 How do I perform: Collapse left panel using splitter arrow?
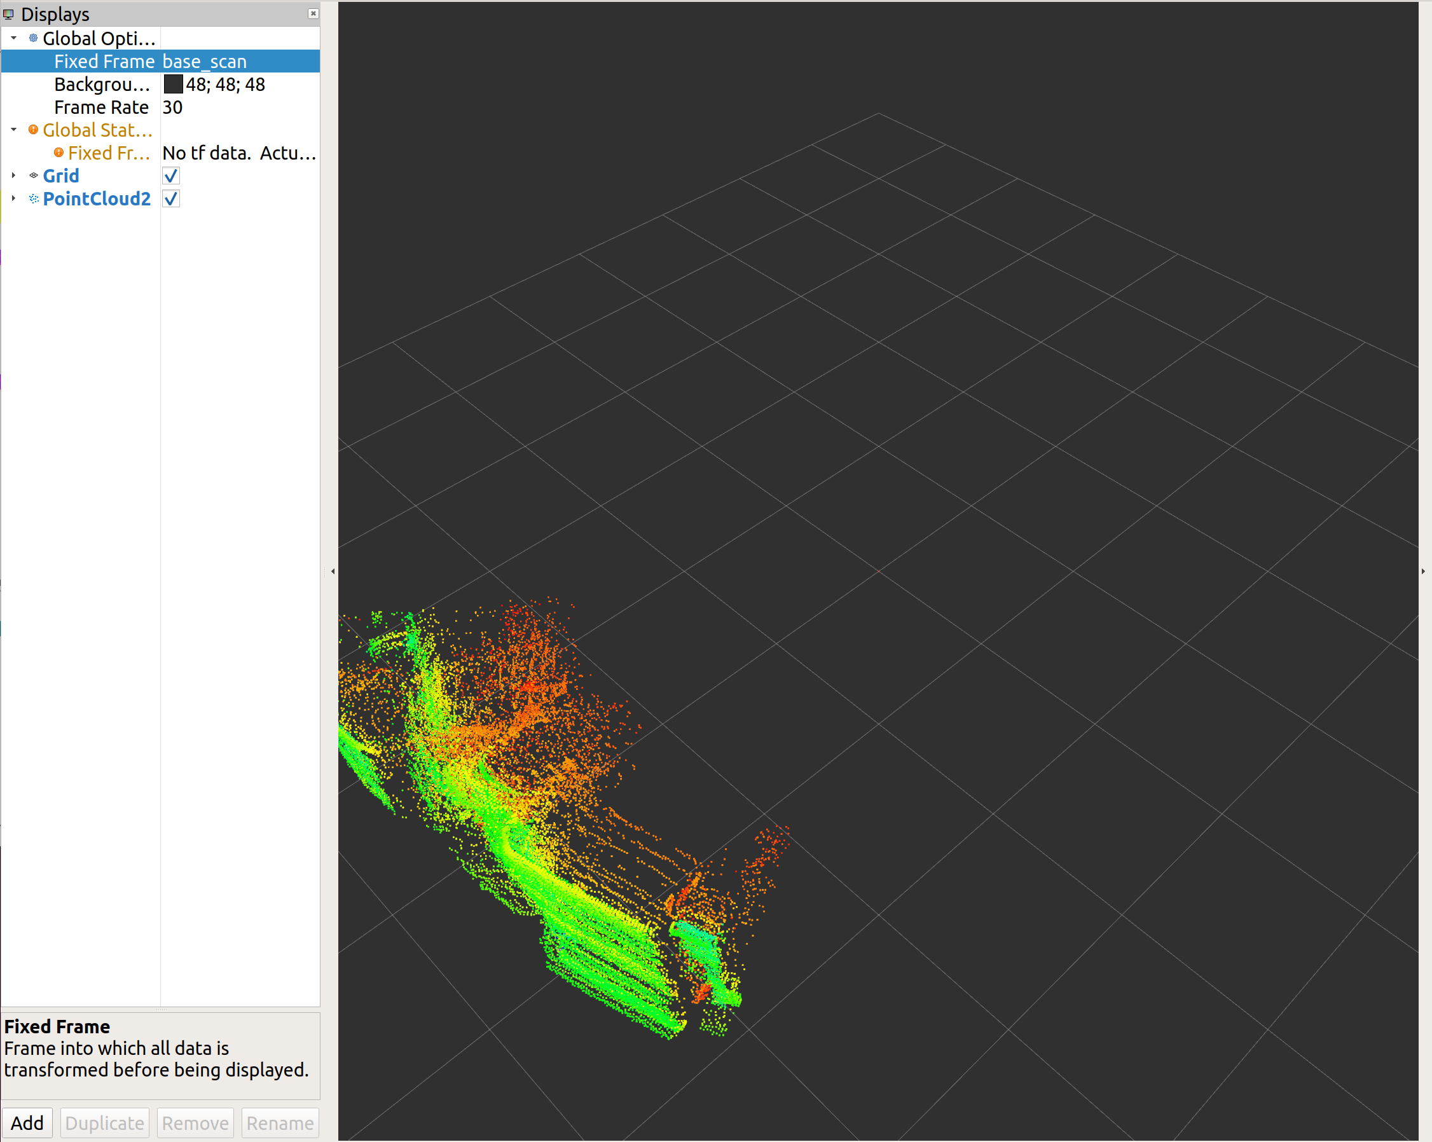tap(333, 572)
